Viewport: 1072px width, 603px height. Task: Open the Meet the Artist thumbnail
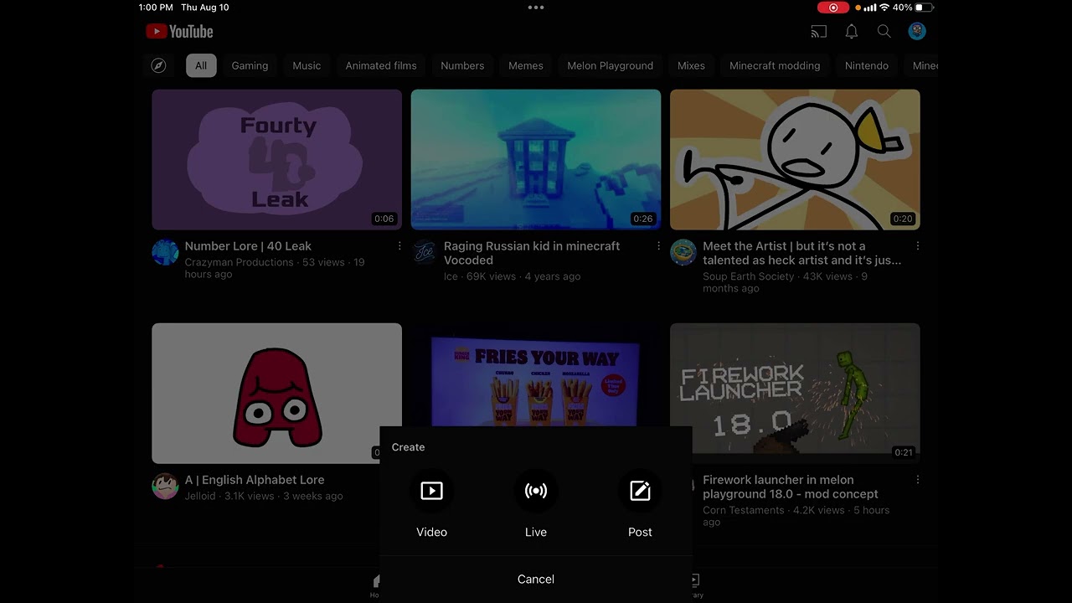click(795, 159)
